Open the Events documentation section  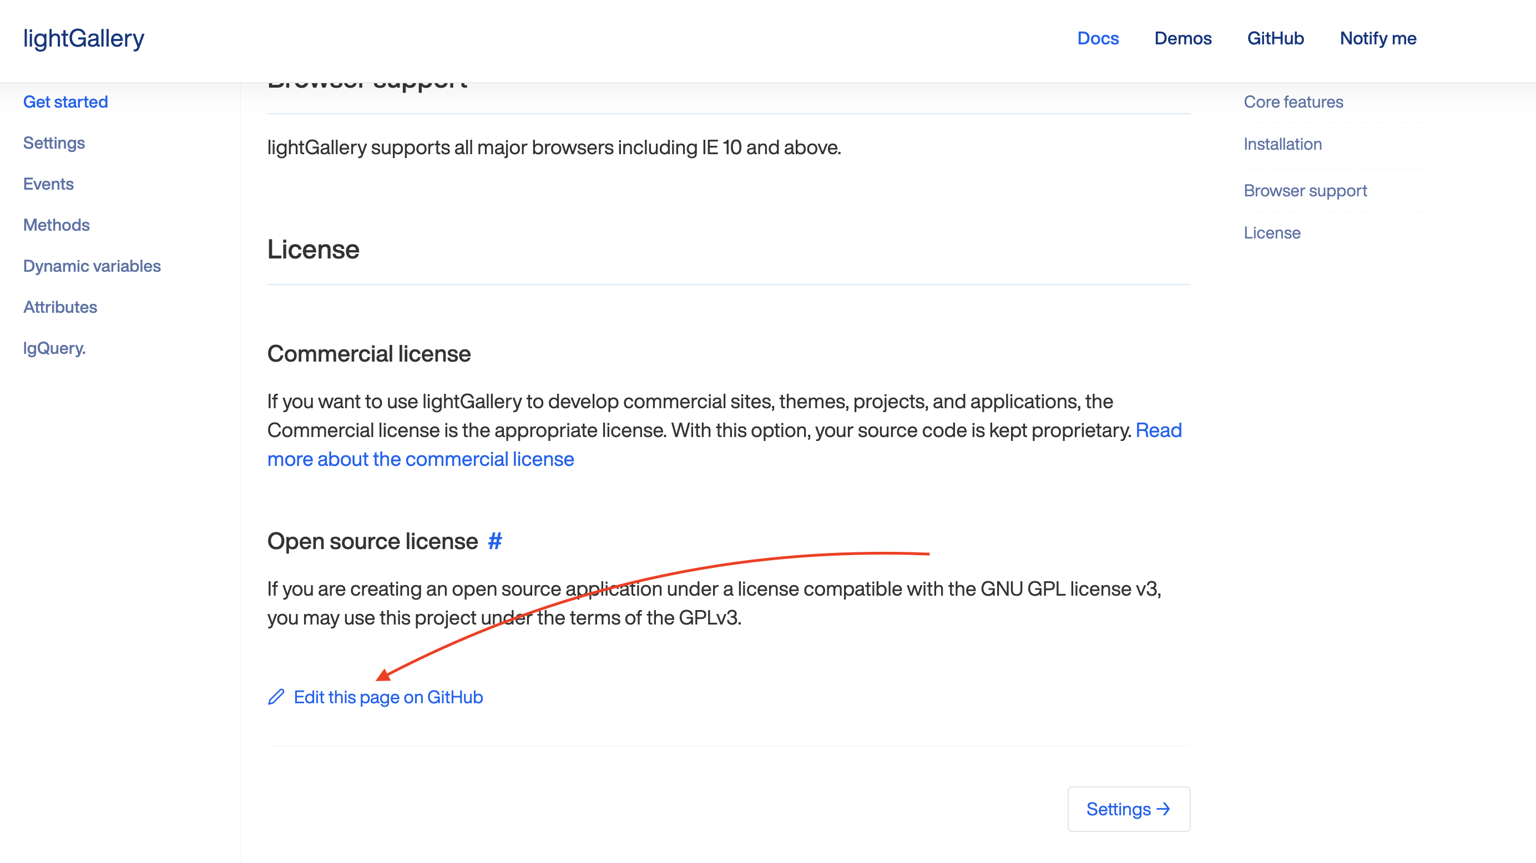point(48,184)
